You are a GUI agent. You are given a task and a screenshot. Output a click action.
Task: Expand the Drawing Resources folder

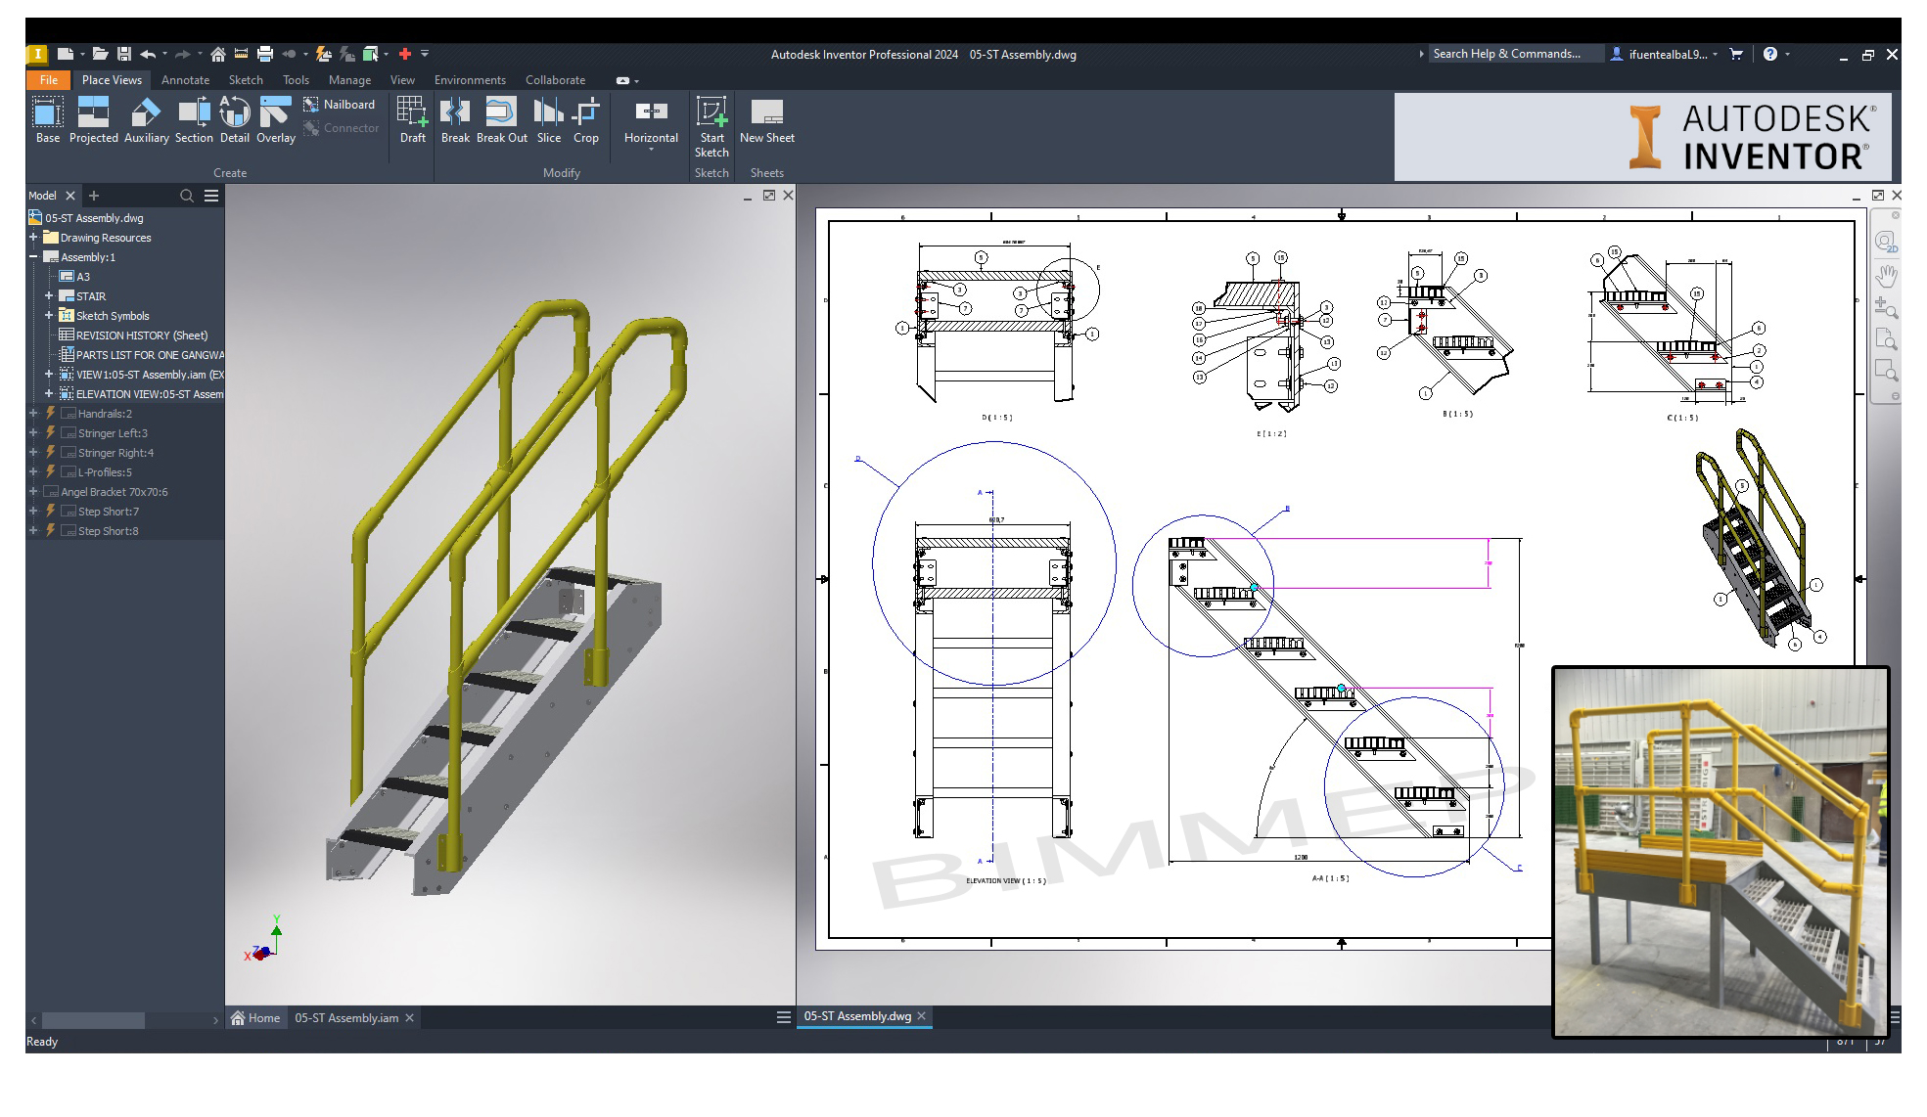coord(33,238)
